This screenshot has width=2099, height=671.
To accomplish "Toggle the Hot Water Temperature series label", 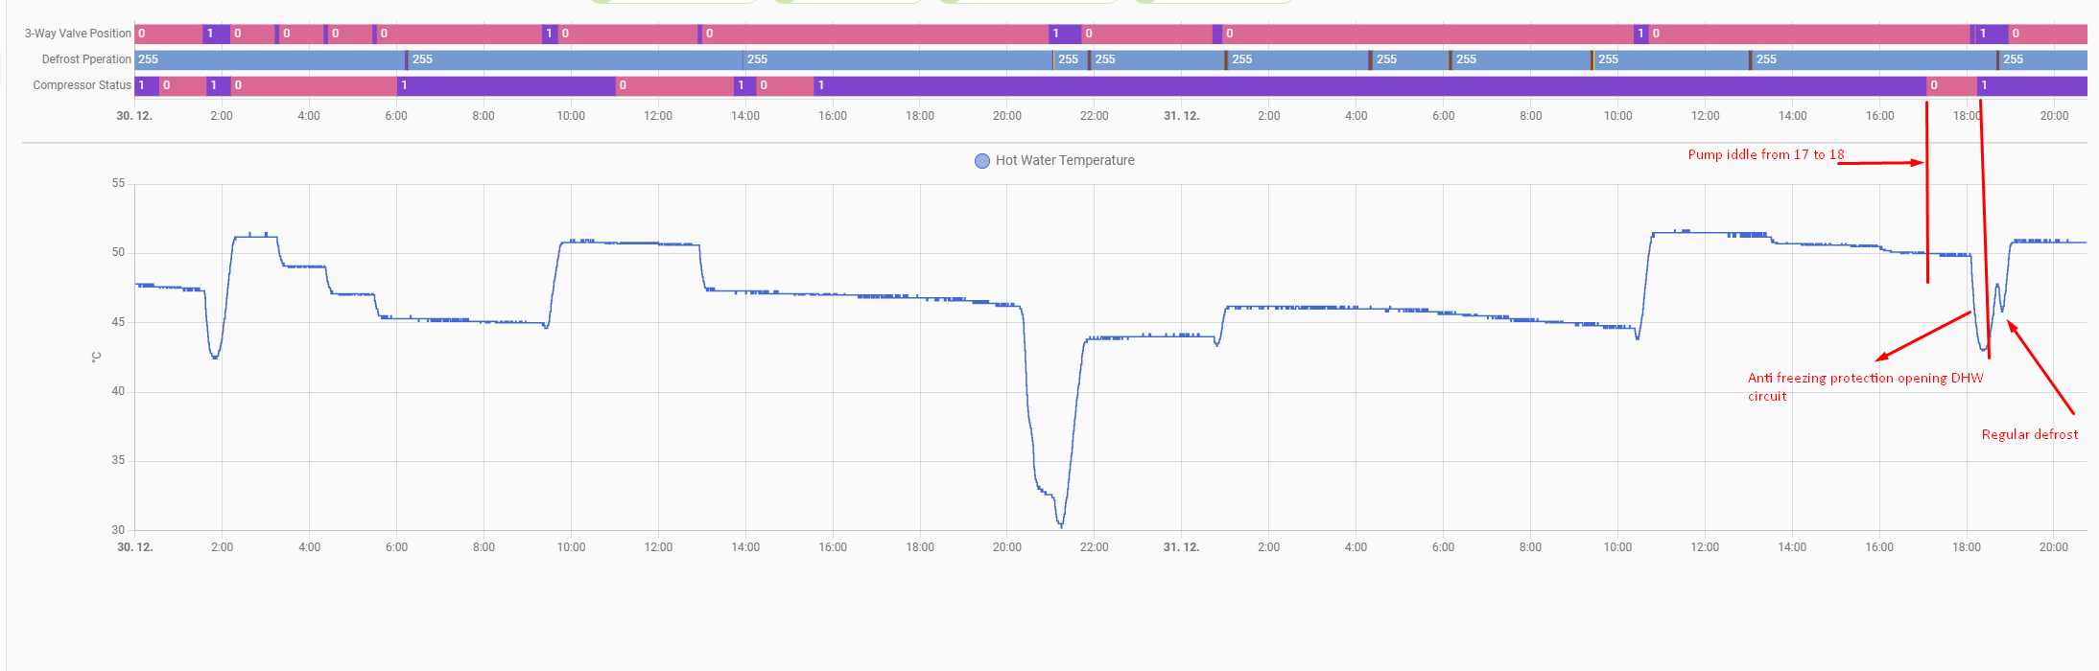I will click(x=1064, y=161).
